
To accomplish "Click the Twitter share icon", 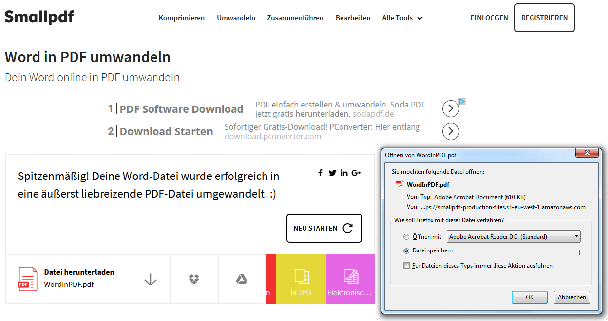I will pyautogui.click(x=332, y=173).
